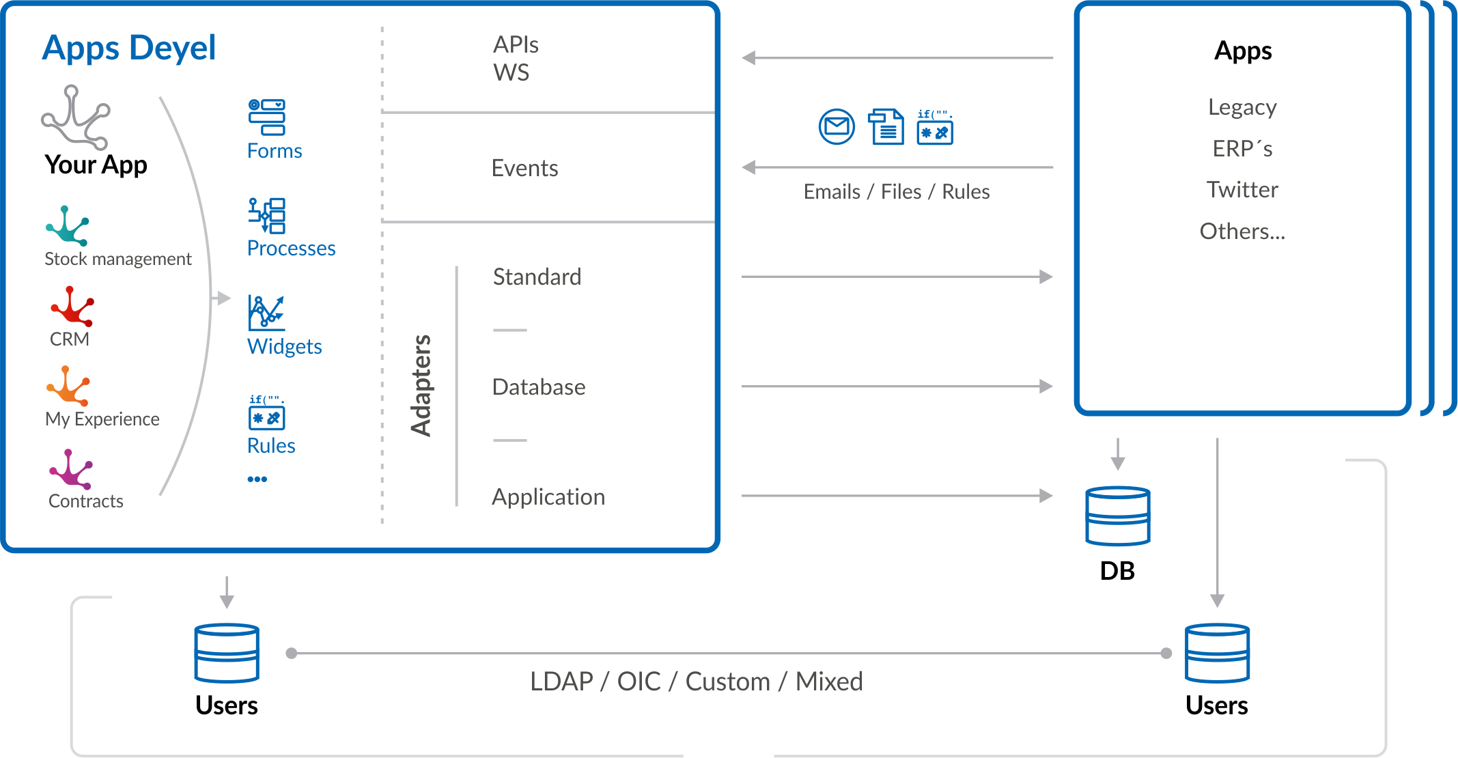Click the DB database cylinder icon
The image size is (1458, 758).
click(1118, 516)
